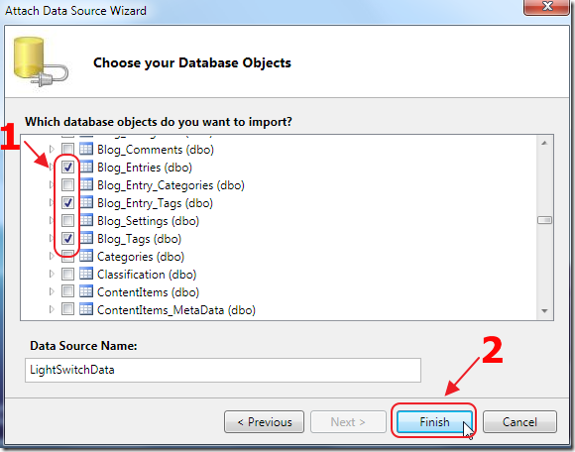Select the Blog_Entry_Tags (dbo) item
This screenshot has height=452, width=575.
[155, 203]
